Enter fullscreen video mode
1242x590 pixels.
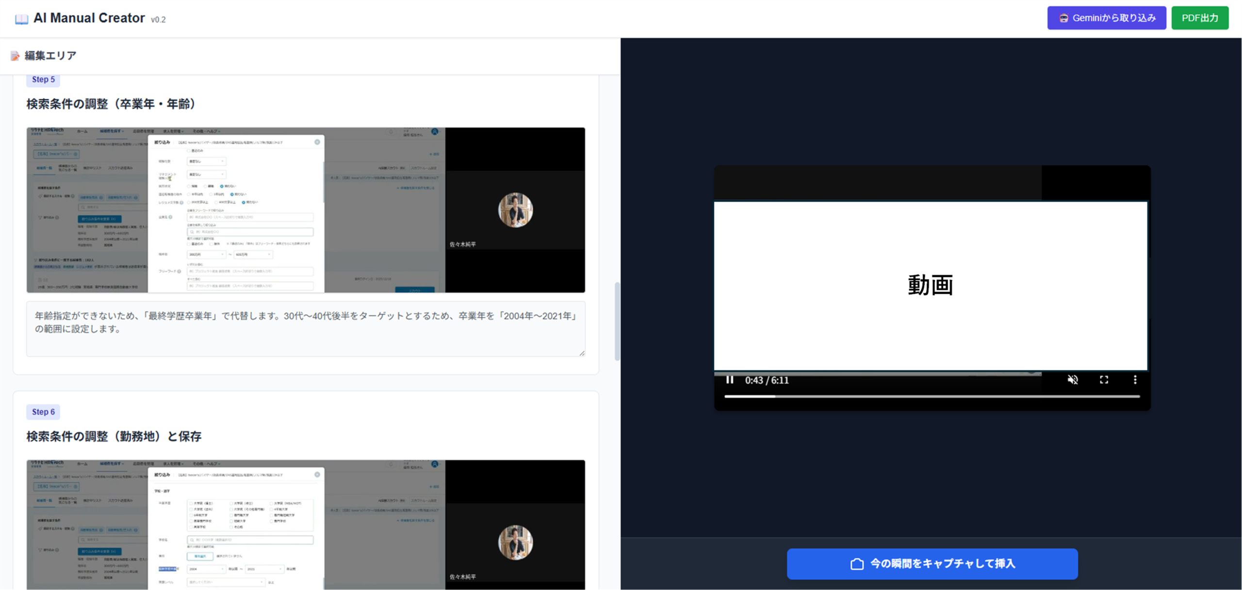[x=1104, y=380]
